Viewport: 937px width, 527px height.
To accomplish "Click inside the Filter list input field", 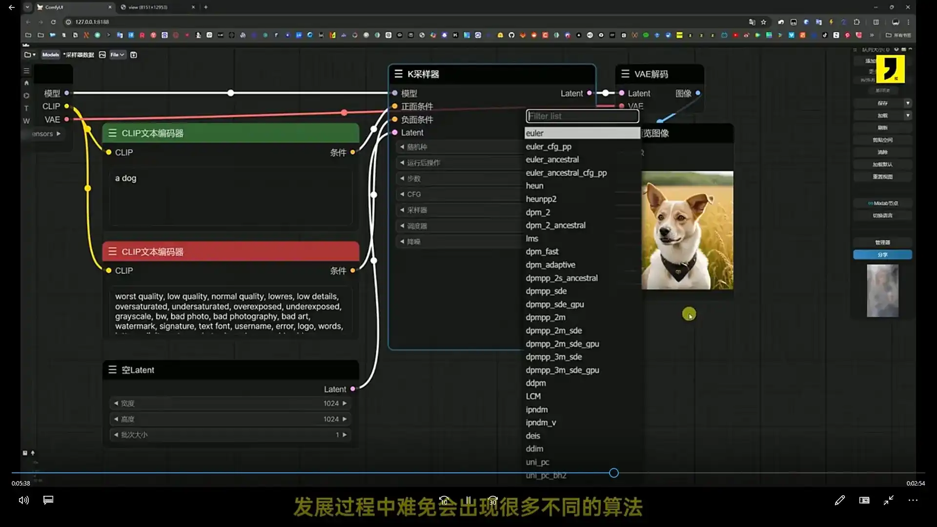I will click(x=582, y=116).
